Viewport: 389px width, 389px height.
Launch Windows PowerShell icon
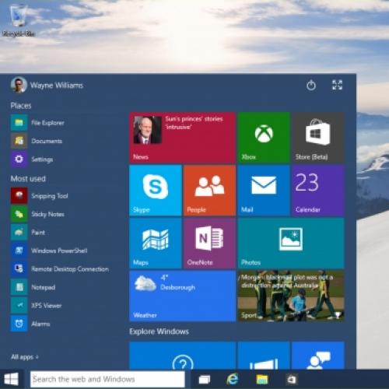coord(19,251)
